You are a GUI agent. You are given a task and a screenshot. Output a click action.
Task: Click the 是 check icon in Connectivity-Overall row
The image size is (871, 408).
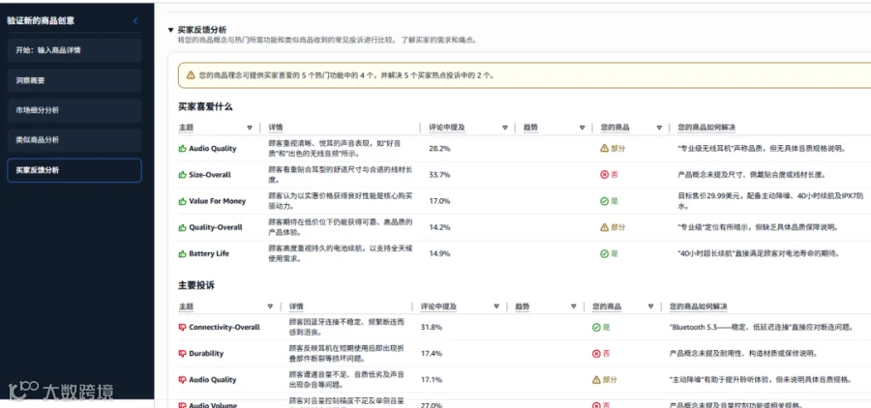[x=596, y=328]
